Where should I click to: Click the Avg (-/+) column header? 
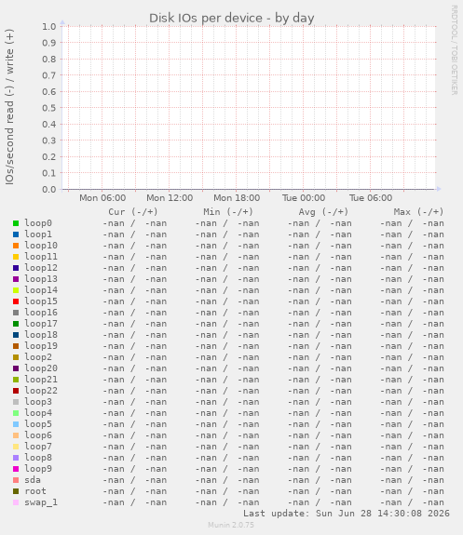coord(323,212)
